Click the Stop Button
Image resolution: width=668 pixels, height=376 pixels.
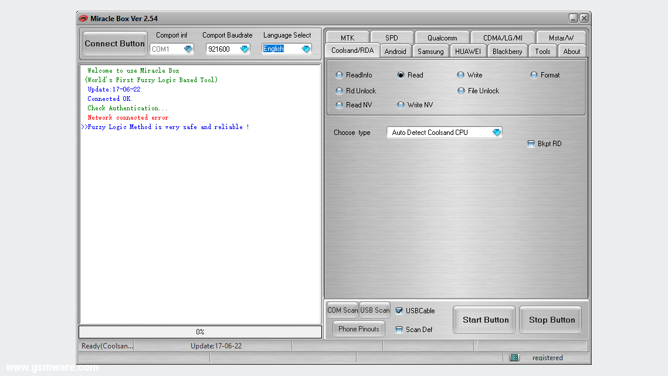coord(552,320)
